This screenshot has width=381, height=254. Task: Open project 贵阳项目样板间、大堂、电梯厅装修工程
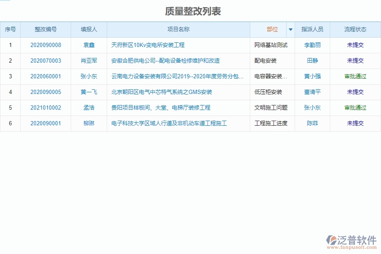(x=161, y=108)
